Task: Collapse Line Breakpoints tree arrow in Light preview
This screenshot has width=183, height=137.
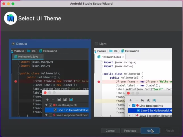Action: click(x=130, y=106)
